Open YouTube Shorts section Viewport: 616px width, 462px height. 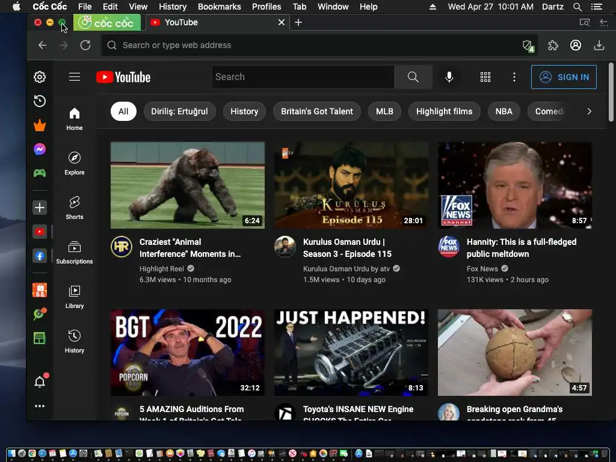click(x=75, y=208)
